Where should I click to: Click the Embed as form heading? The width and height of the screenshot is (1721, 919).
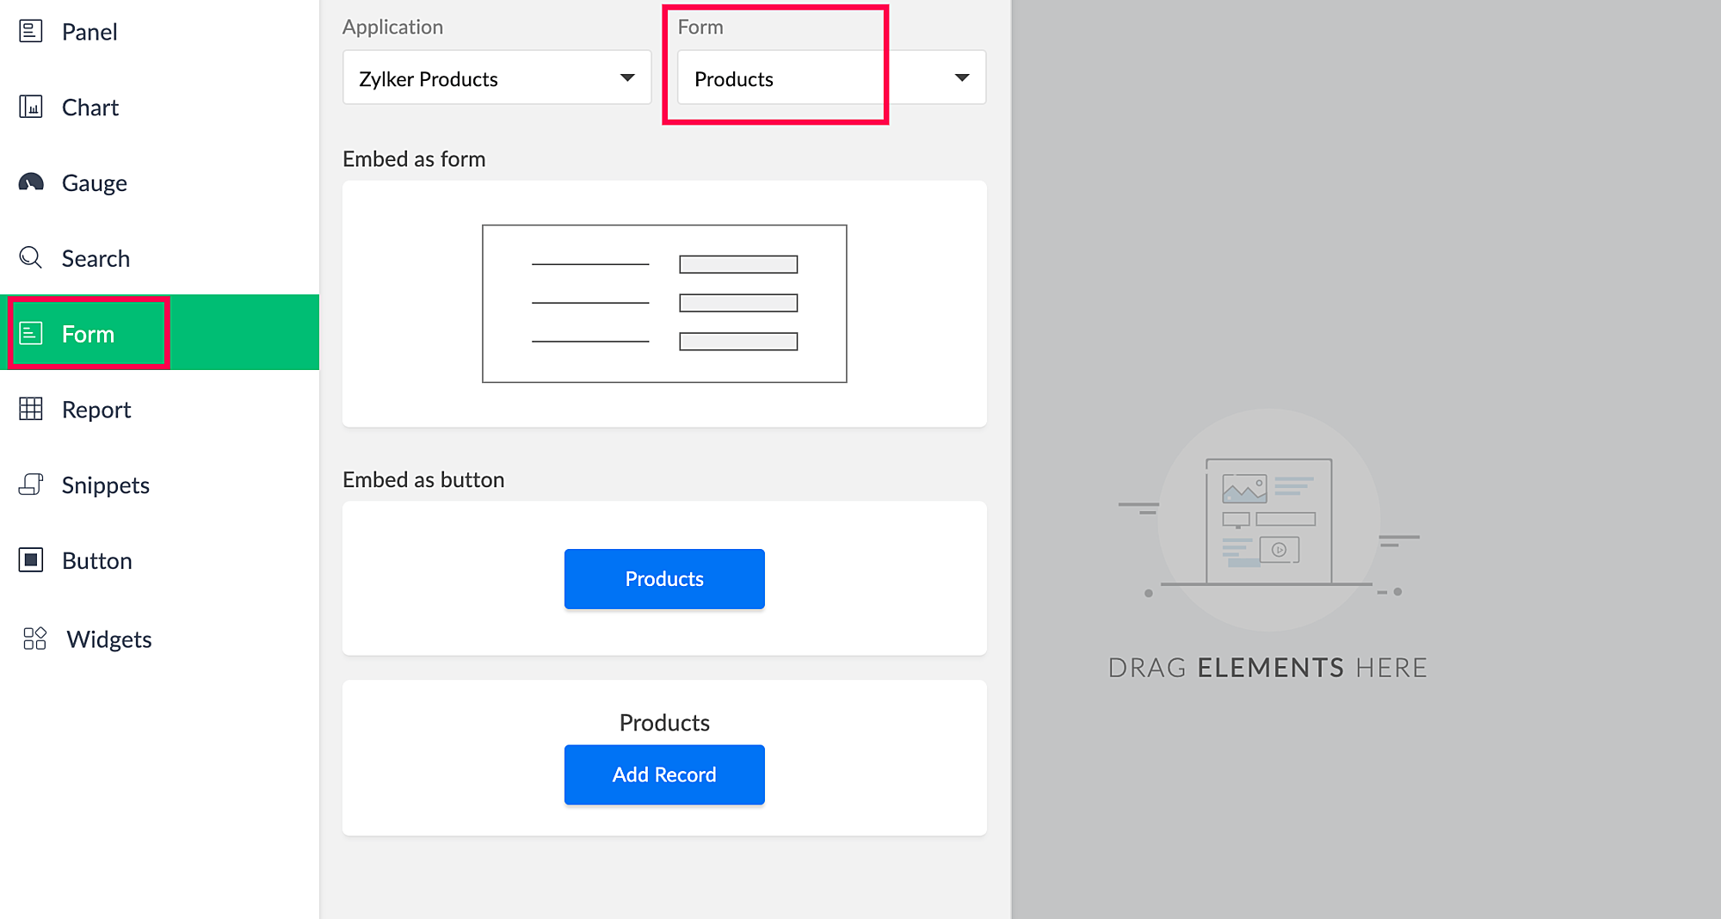tap(414, 159)
